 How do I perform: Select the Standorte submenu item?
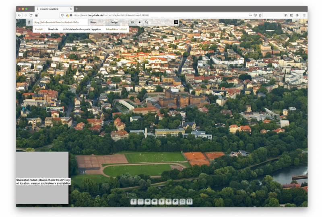click(x=53, y=29)
